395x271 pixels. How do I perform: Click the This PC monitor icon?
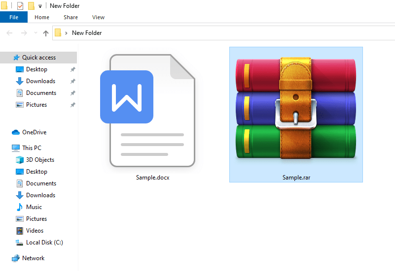point(16,148)
